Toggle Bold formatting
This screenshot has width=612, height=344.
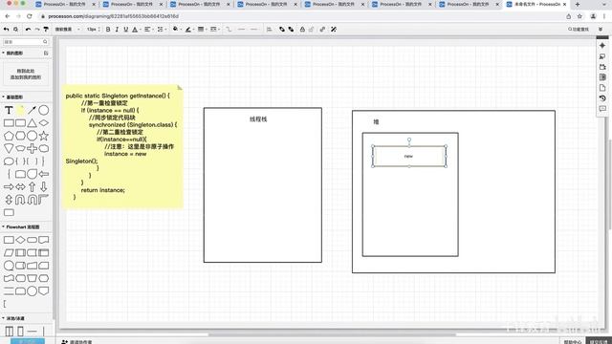point(108,30)
